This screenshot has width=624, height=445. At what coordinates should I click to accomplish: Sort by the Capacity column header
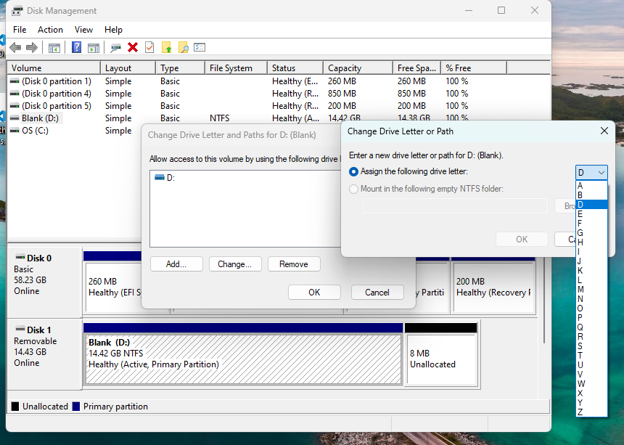coord(358,68)
